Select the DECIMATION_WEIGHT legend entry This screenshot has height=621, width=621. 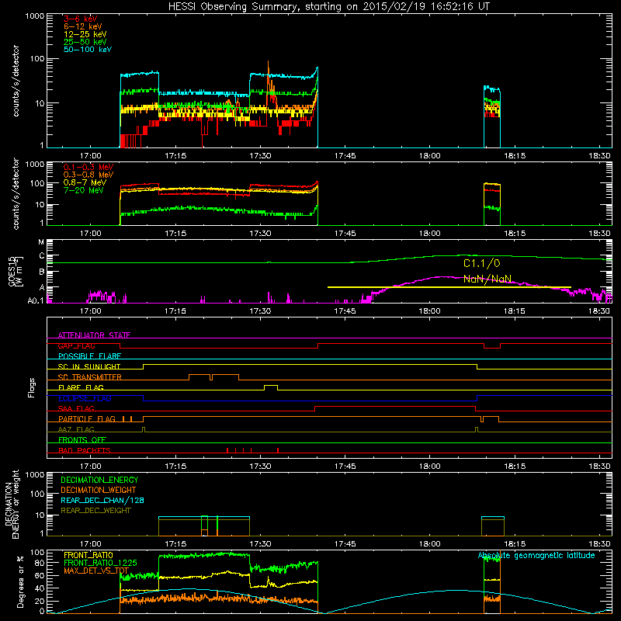pos(99,490)
